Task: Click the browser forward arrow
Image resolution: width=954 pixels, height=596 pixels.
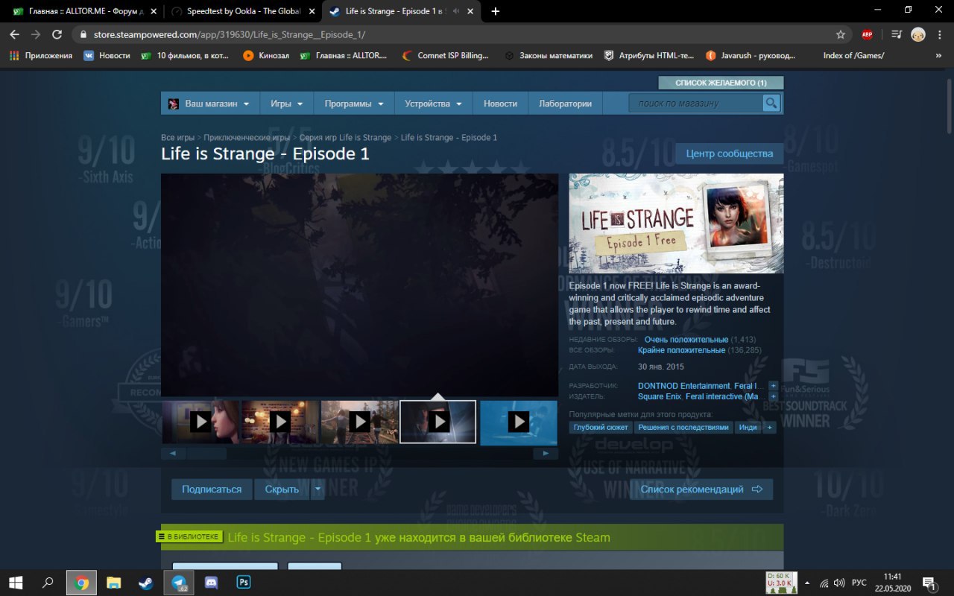Action: coord(35,34)
